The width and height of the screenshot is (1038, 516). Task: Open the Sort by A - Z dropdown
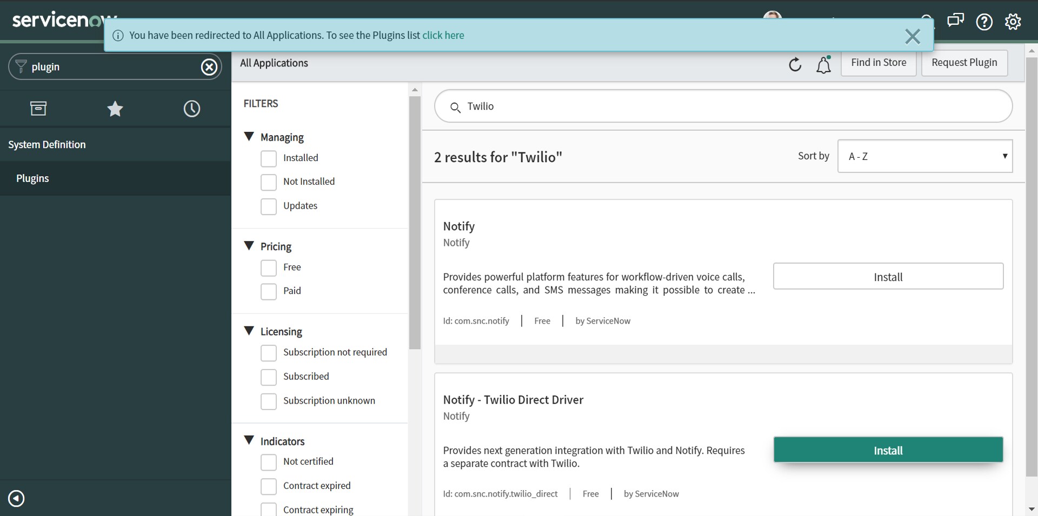click(x=924, y=156)
